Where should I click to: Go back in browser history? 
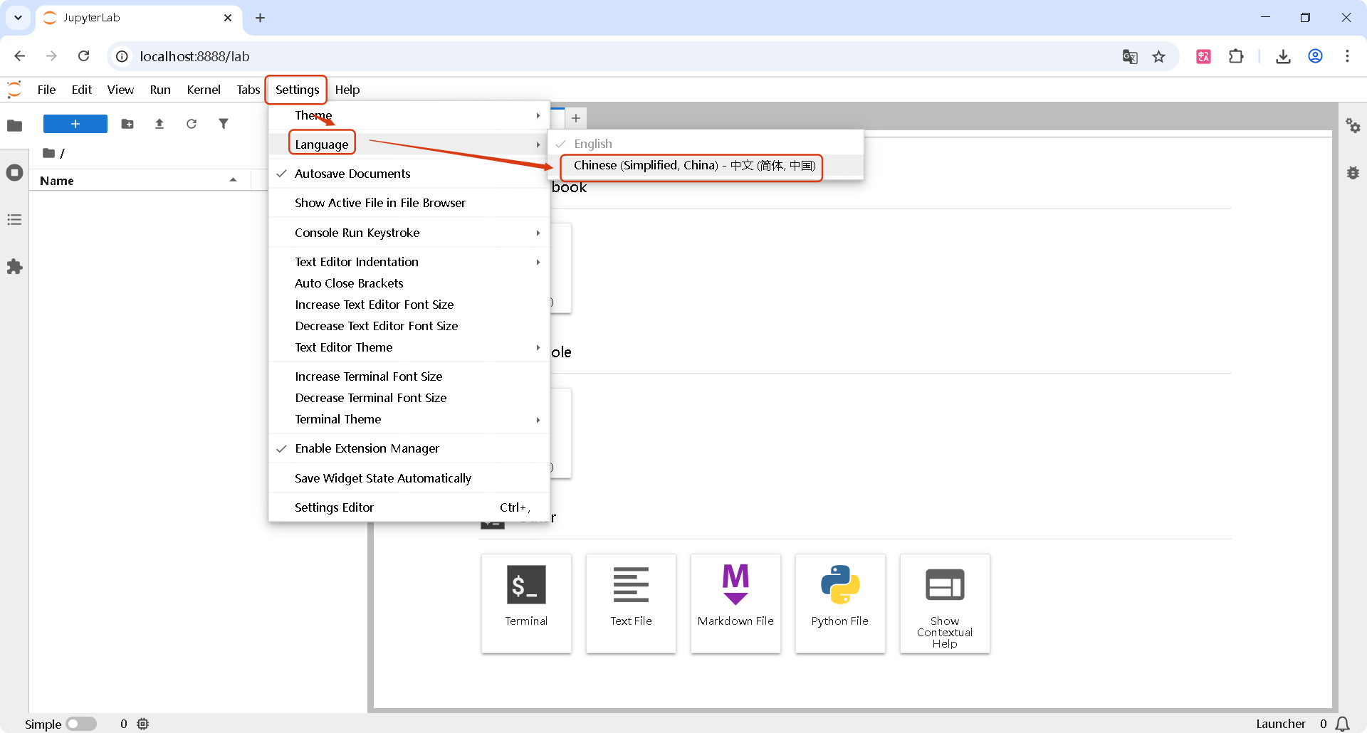point(20,56)
